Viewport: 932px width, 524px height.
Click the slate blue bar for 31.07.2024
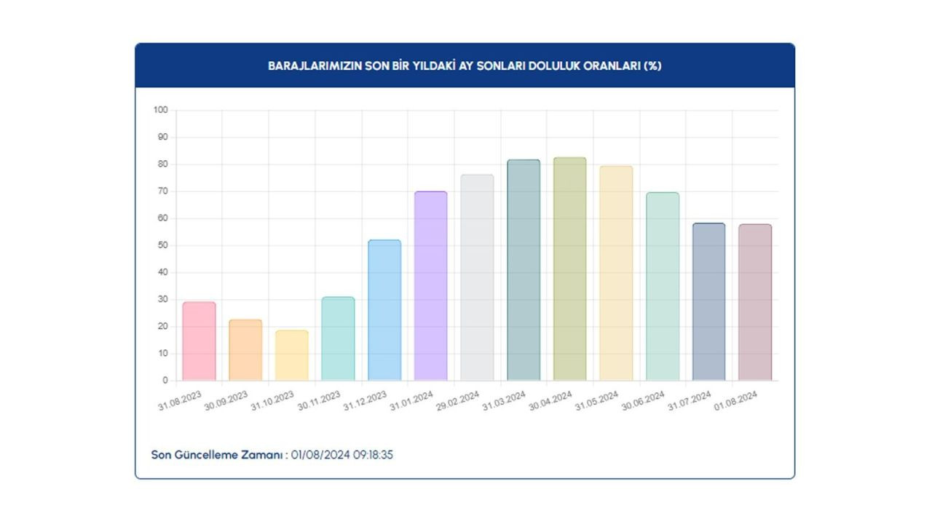[709, 302]
